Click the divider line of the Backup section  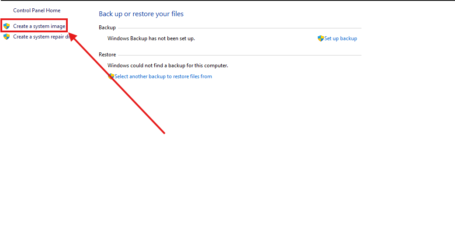pos(240,28)
